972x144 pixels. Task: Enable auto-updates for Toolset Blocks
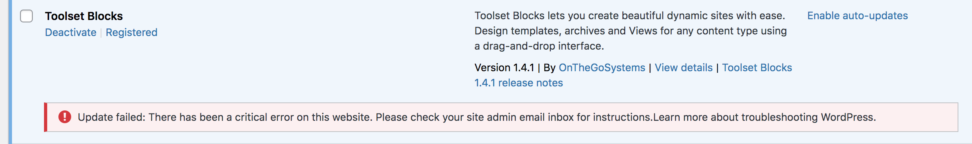pos(857,16)
